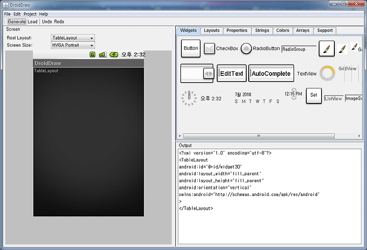This screenshot has height=250, width=367.
Task: Click Redo in the toolbar
Action: (x=59, y=21)
